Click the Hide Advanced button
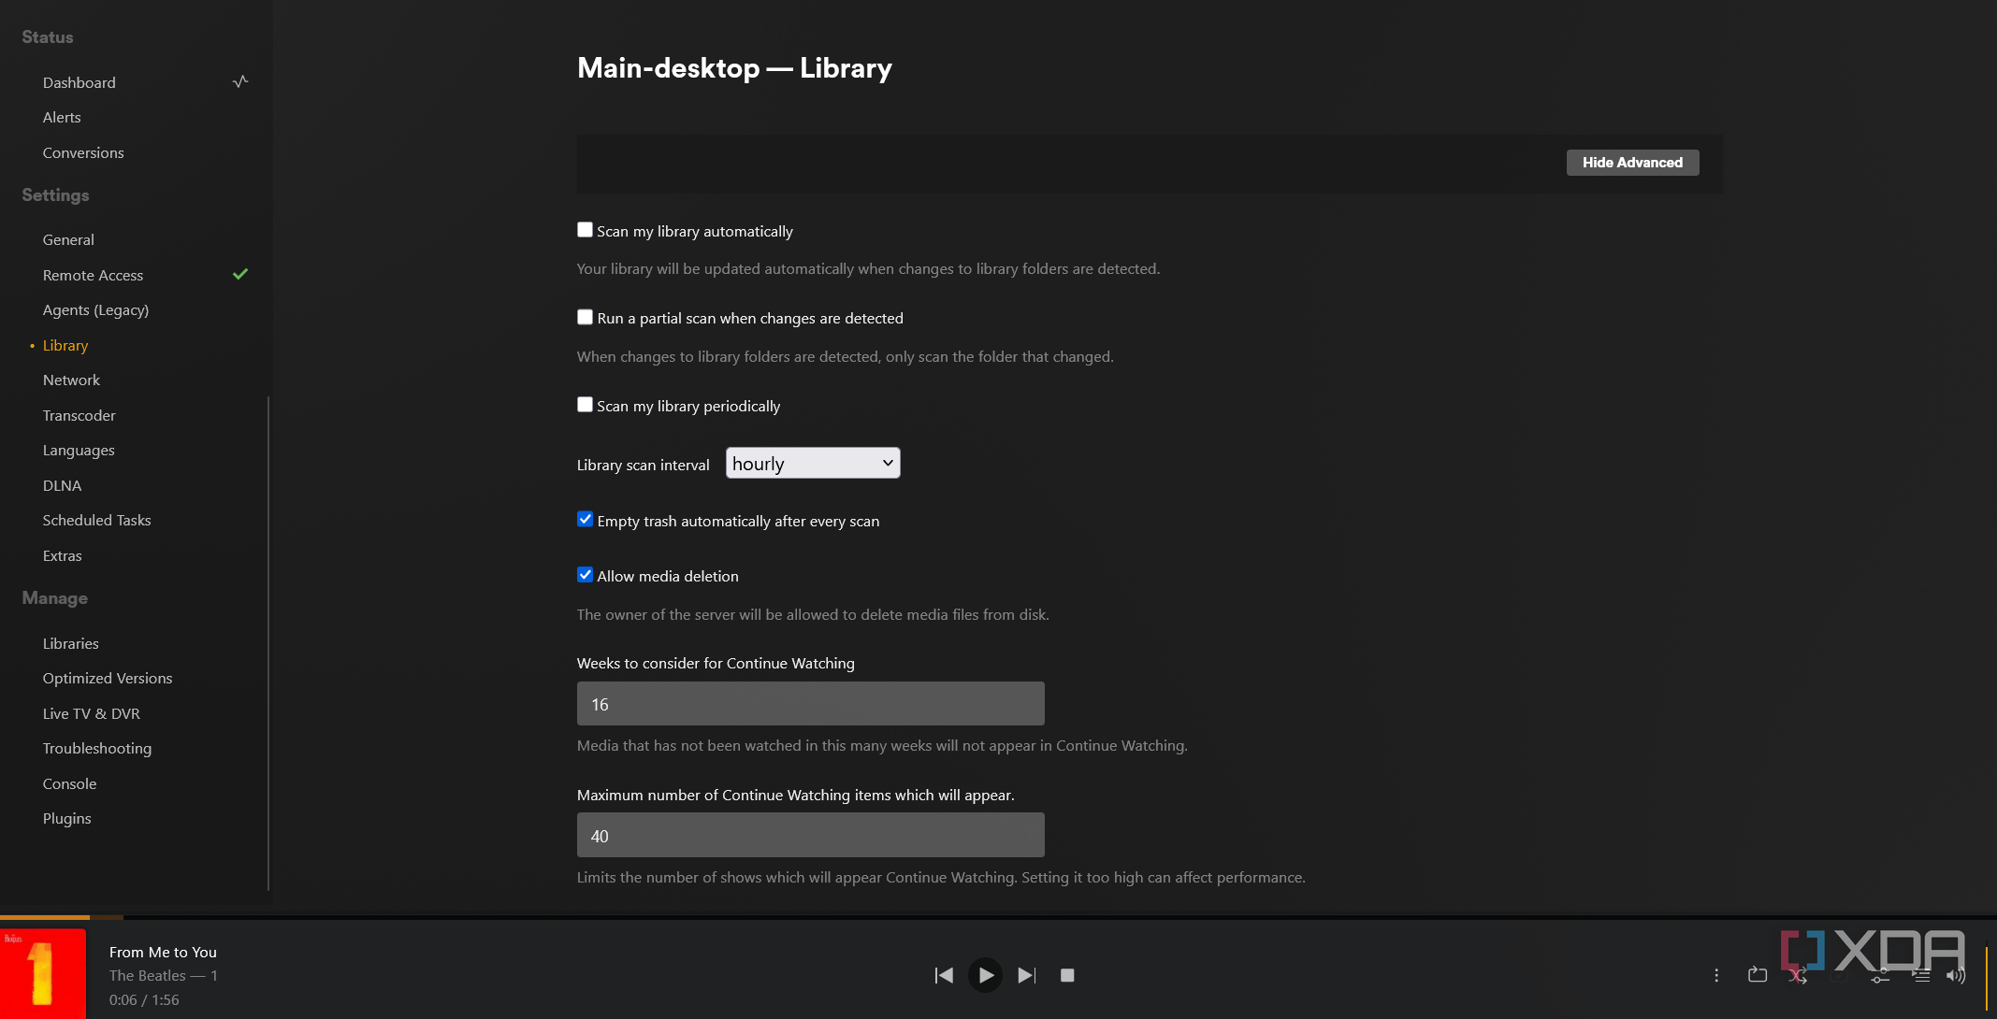 (x=1631, y=163)
